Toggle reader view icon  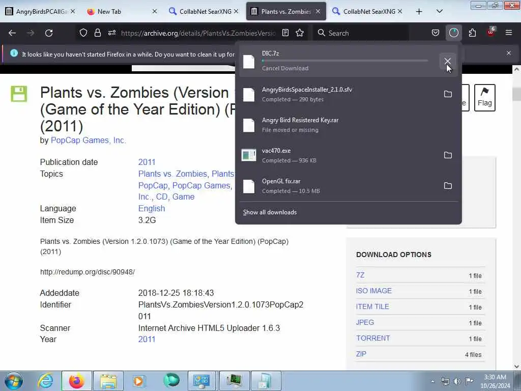pyautogui.click(x=285, y=33)
